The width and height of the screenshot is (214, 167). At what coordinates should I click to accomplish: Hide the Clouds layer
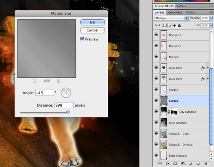156,101
